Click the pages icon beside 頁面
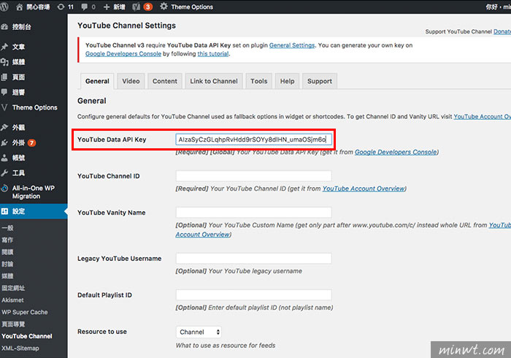 pyautogui.click(x=4, y=77)
